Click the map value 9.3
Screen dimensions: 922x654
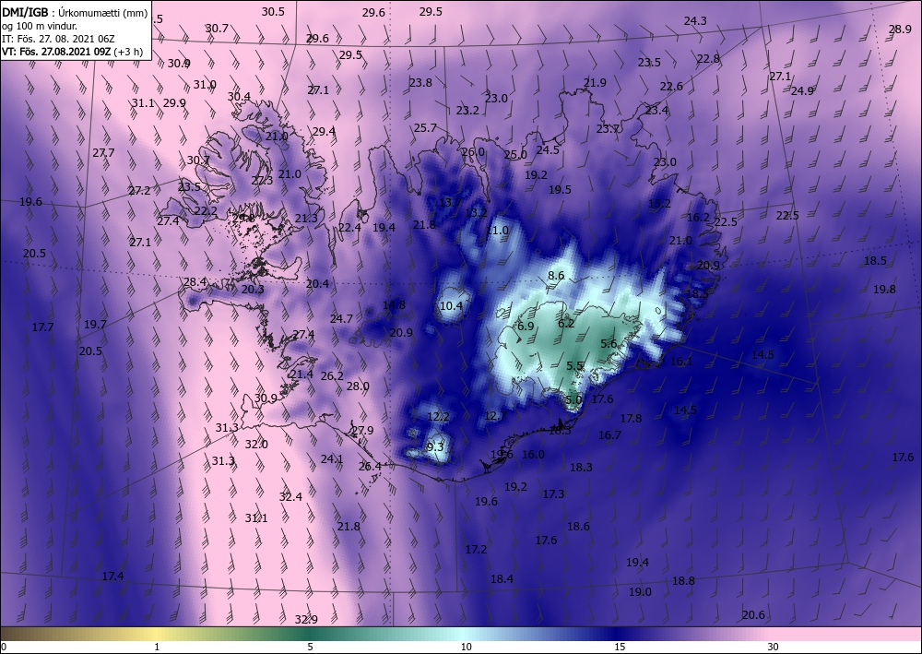pyautogui.click(x=435, y=447)
